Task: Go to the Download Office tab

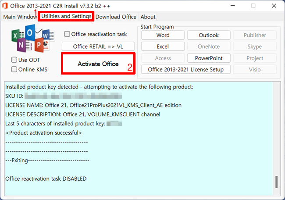Action: tap(116, 17)
